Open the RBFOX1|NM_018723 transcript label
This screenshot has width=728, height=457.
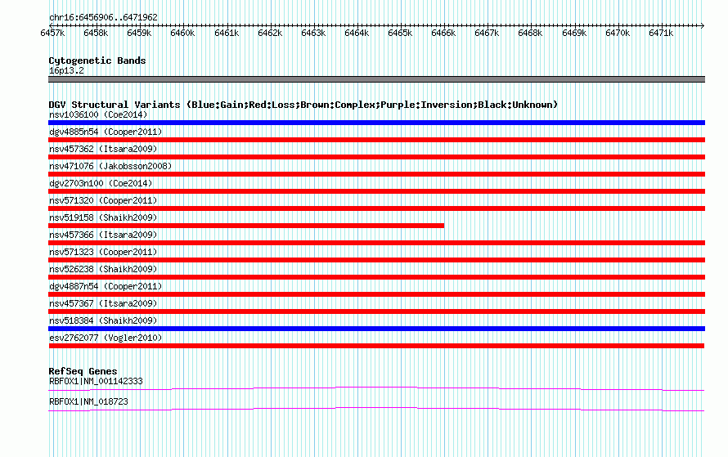pos(88,401)
